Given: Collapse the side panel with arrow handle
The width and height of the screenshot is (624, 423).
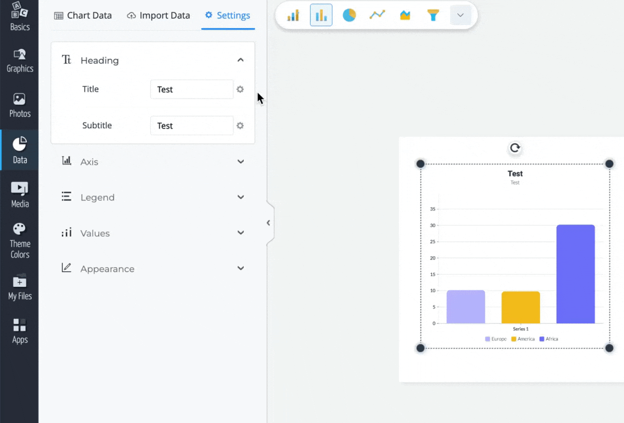Looking at the screenshot, I should [268, 223].
